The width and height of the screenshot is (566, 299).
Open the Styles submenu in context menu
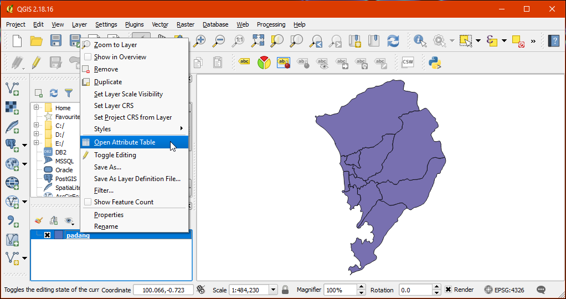(x=134, y=129)
